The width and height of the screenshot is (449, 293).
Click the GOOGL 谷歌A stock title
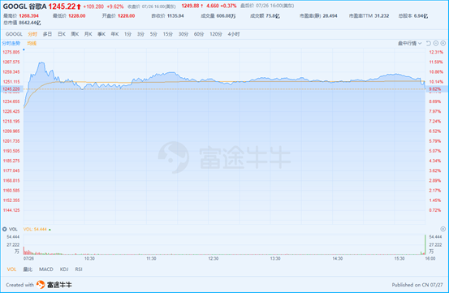pyautogui.click(x=24, y=6)
